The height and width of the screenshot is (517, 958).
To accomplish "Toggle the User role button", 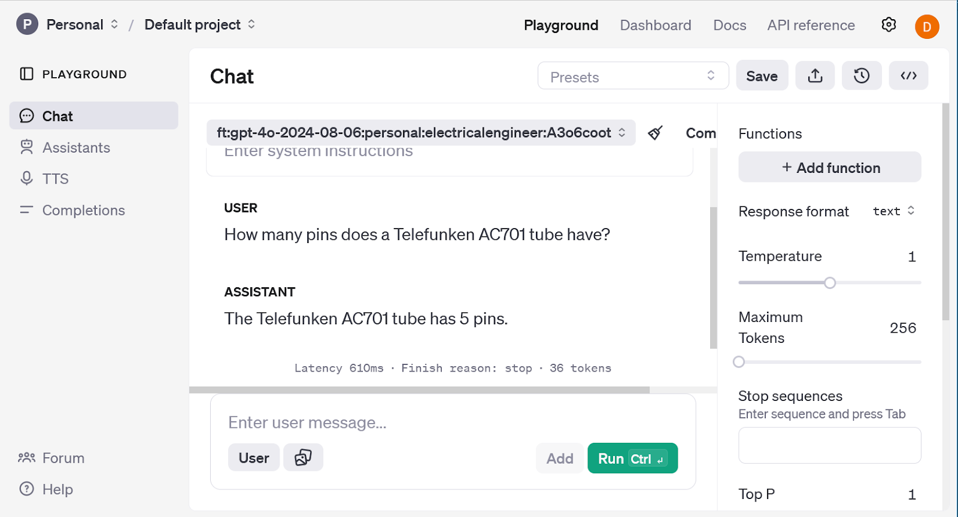I will tap(254, 458).
